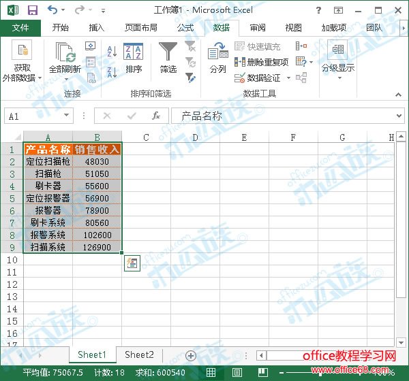The image size is (409, 381).
Task: Click the Text to Columns icon
Action: click(218, 51)
